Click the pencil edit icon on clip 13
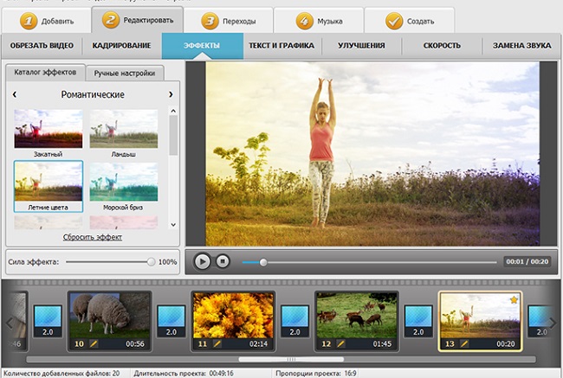Screen dimensions: 563x378 tap(465, 343)
